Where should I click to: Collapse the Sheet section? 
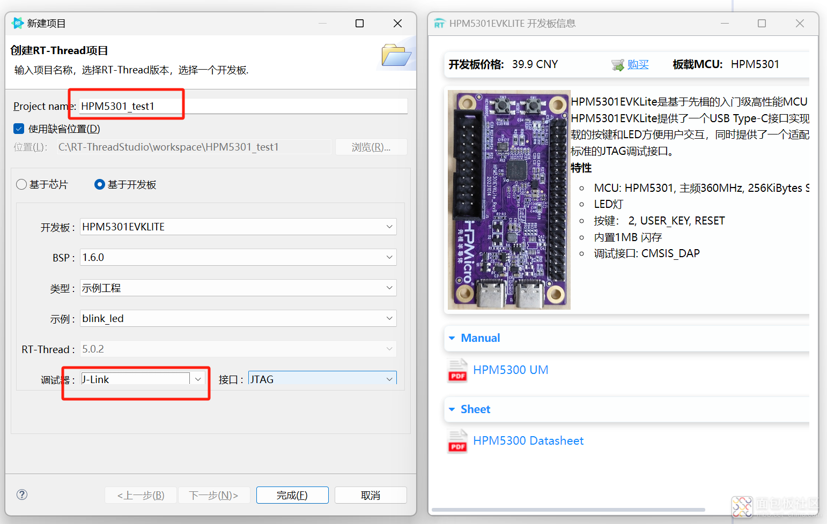pyautogui.click(x=452, y=409)
